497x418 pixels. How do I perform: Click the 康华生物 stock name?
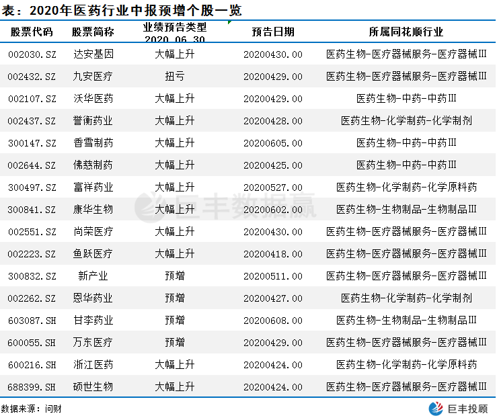pos(93,210)
